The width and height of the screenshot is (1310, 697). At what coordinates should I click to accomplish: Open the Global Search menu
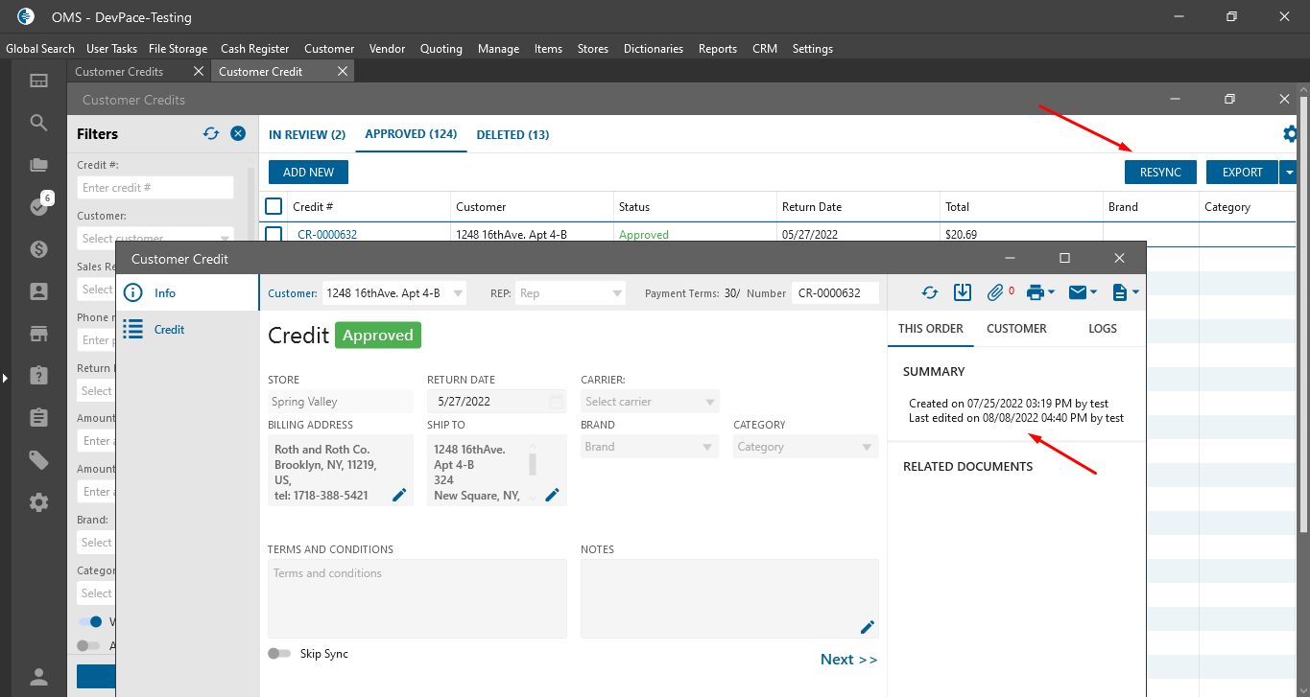pos(40,49)
